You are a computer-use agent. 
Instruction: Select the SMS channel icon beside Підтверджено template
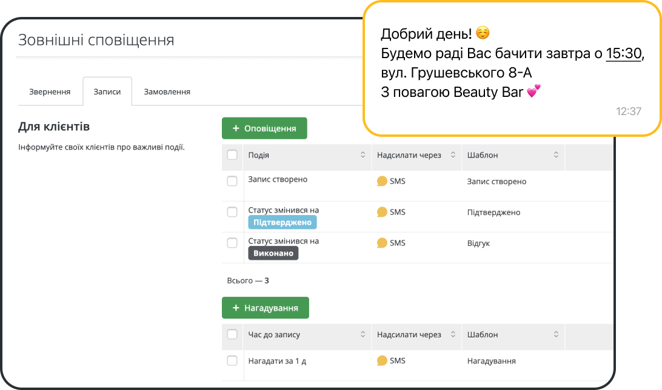point(383,212)
